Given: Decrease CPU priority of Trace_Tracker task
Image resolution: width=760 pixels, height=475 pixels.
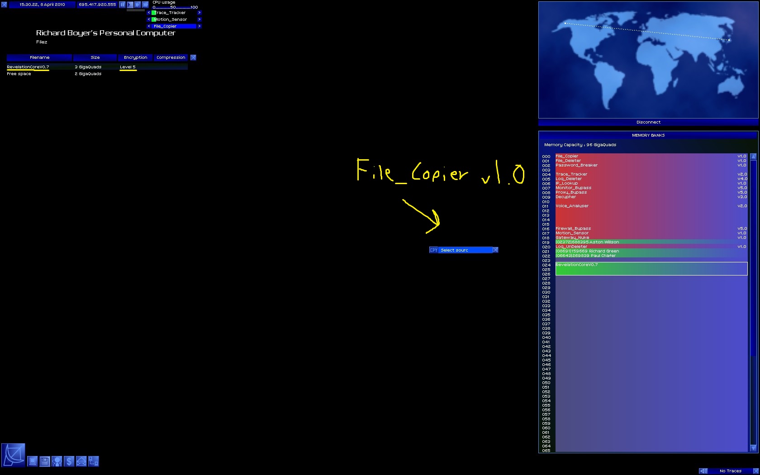Looking at the screenshot, I should [149, 13].
